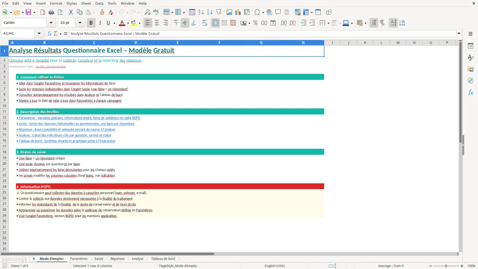Copy selection with the Copy icon
Viewport: 478px width, 269px height.
pyautogui.click(x=79, y=12)
